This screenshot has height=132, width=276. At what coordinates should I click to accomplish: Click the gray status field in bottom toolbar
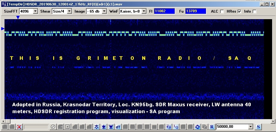[36, 127]
